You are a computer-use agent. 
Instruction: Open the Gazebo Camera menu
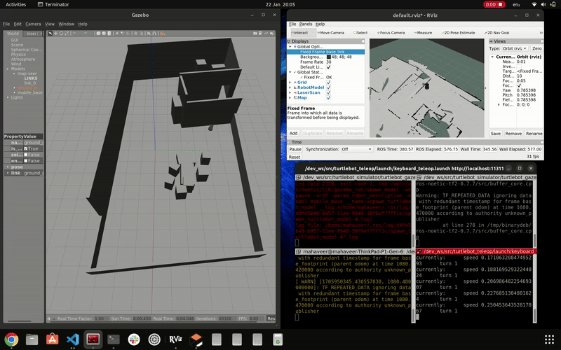(x=33, y=24)
